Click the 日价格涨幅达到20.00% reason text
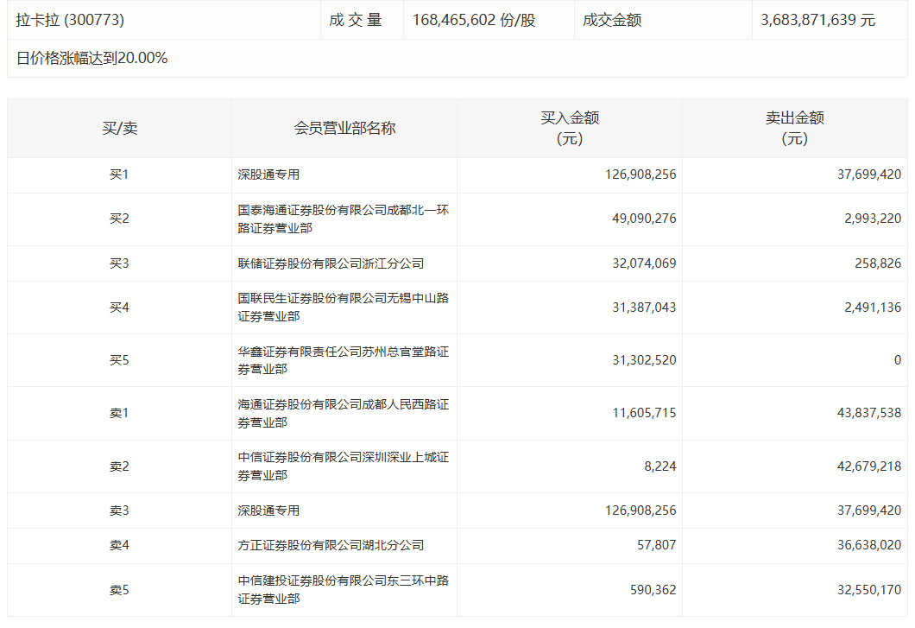This screenshot has width=915, height=628. [91, 59]
